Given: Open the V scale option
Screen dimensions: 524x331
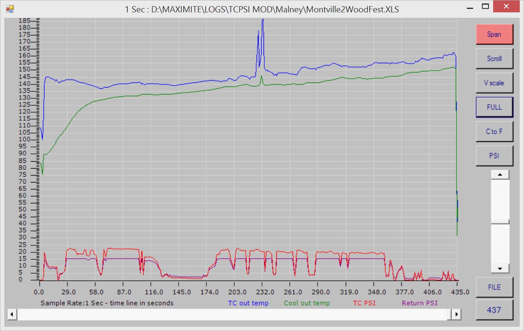Looking at the screenshot, I should point(494,83).
